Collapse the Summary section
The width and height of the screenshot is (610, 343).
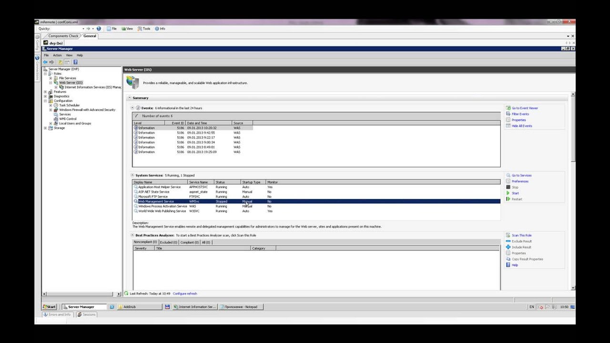[x=129, y=98]
